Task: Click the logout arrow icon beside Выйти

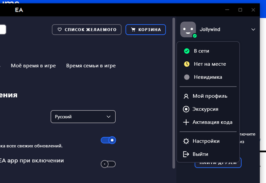Action: 186,154
